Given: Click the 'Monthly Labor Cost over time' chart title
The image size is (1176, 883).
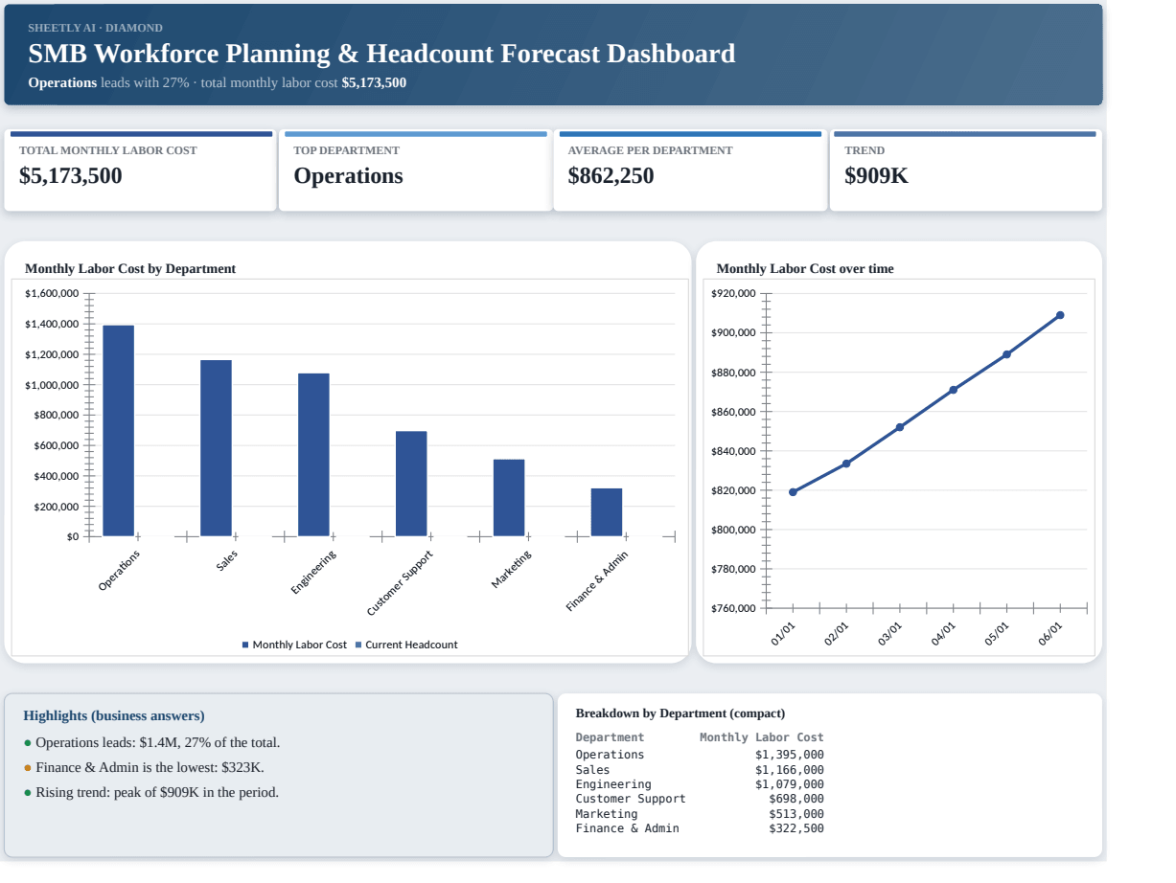Looking at the screenshot, I should pos(805,269).
